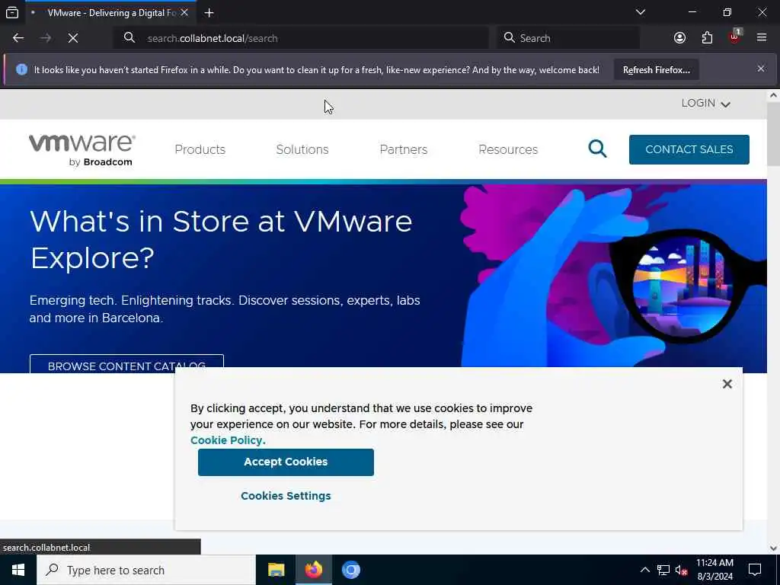
Task: Expand the LOGIN dropdown
Action: 705,103
